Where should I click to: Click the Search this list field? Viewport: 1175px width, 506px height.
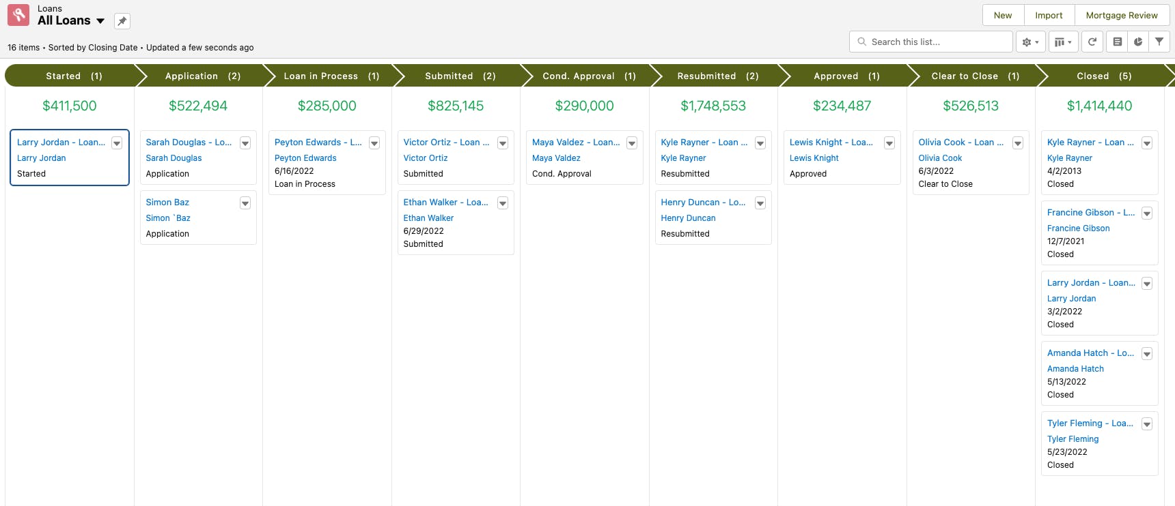(937, 42)
